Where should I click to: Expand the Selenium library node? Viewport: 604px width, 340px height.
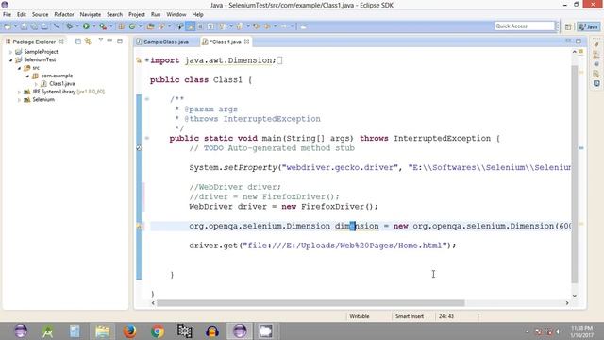click(x=19, y=100)
